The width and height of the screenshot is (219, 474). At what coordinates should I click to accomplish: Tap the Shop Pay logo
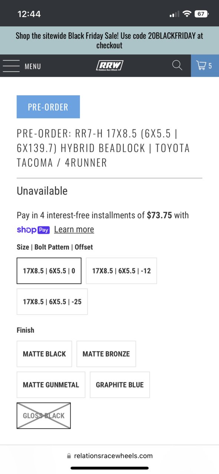click(33, 230)
